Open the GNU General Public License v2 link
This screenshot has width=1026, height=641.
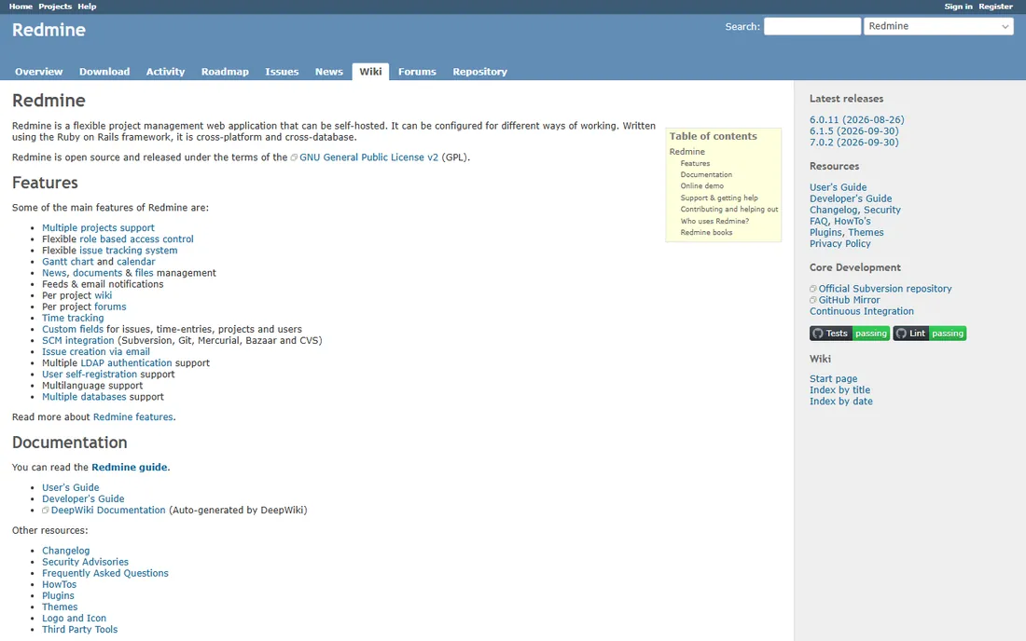click(x=368, y=157)
